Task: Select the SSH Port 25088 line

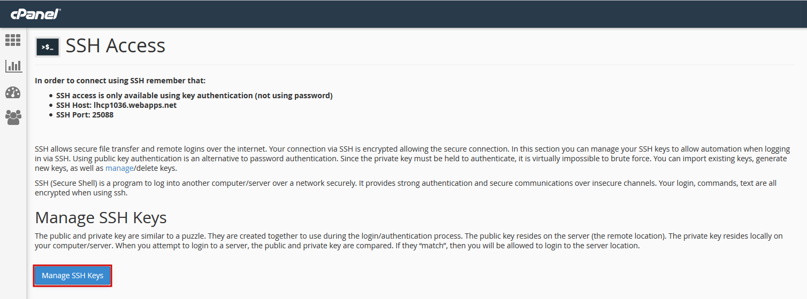Action: pyautogui.click(x=85, y=115)
